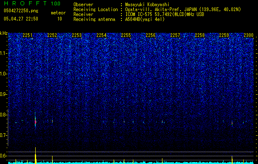Click the 2255 time marker
This screenshot has width=258, height=164.
[126, 35]
